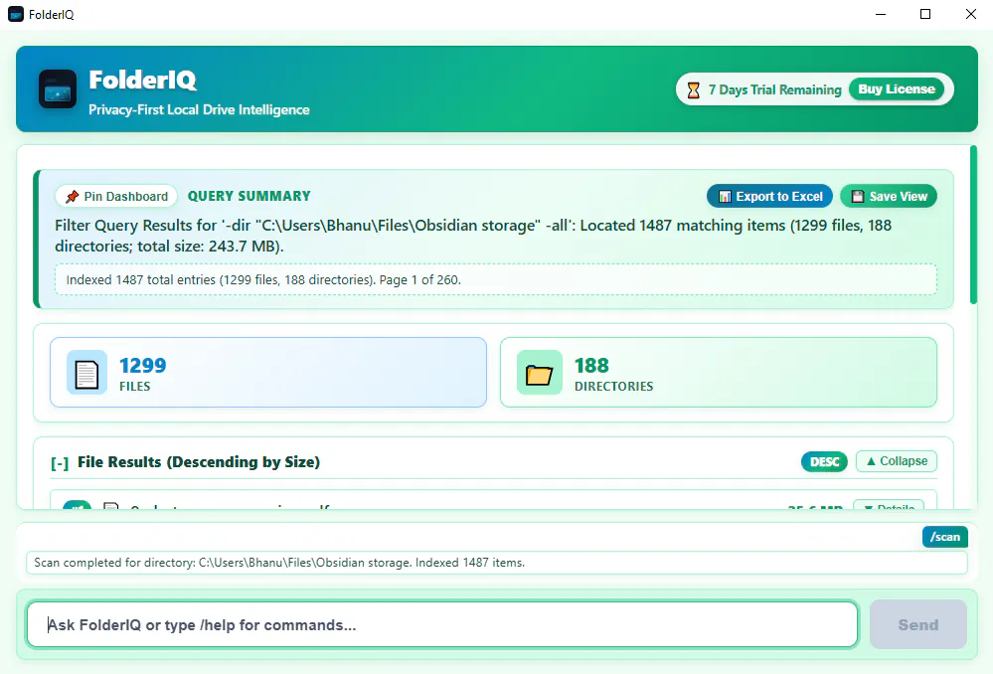
Task: Click the 'Indexed 1487 total entries' info line
Action: click(x=495, y=280)
